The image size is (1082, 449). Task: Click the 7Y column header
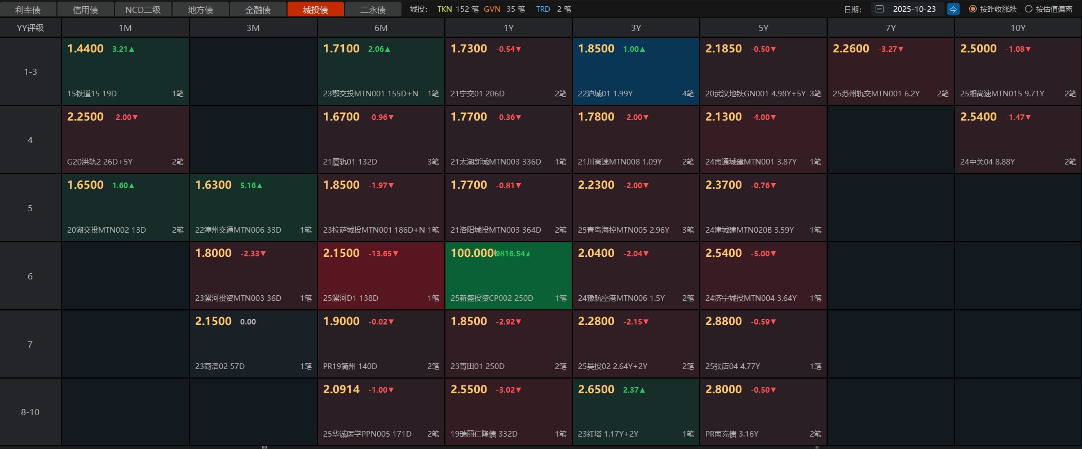click(x=891, y=28)
